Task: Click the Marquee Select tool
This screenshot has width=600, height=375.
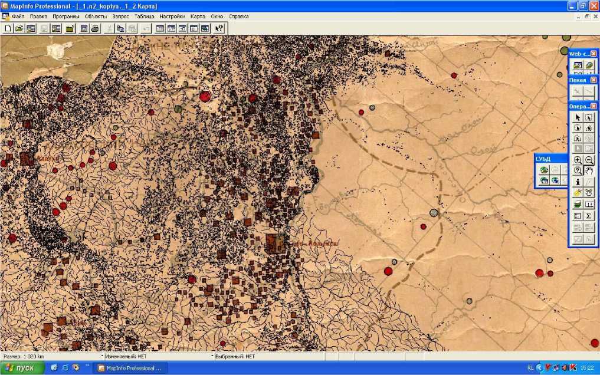Action: (589, 117)
